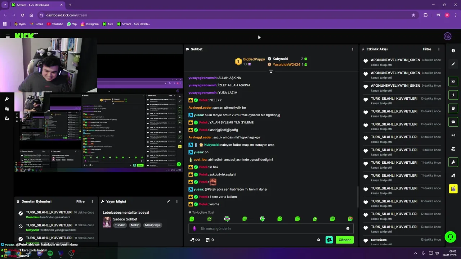Screen dimensions: 461x259
Task: Open a new browser tab
Action: coord(70,5)
